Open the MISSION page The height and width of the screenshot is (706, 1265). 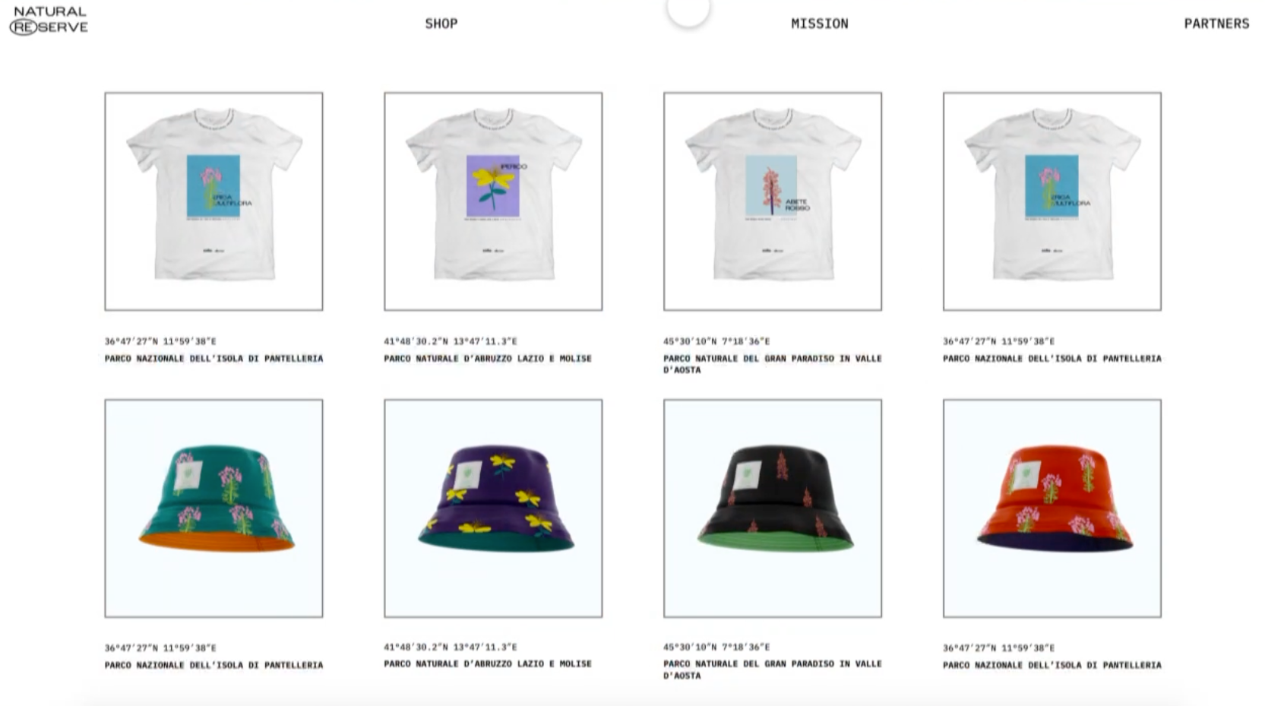coord(820,24)
